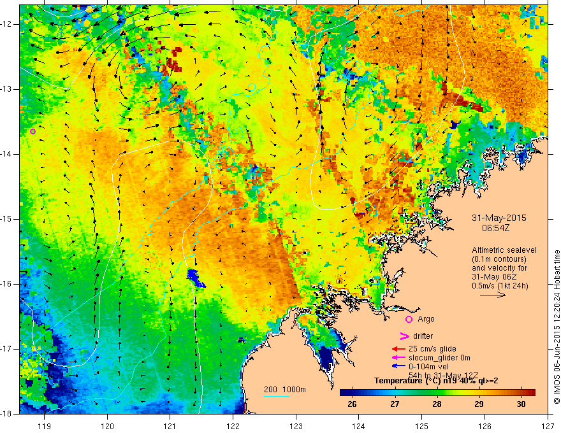Click the latitude axis label -17
Image resolution: width=561 pixels, height=433 pixels.
[x=7, y=349]
